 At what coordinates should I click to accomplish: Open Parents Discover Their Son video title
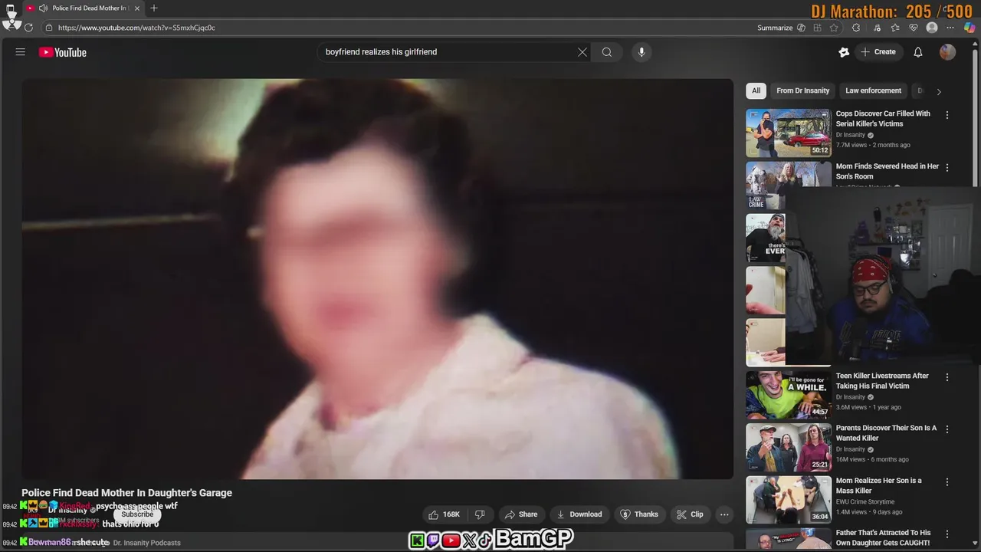886,433
